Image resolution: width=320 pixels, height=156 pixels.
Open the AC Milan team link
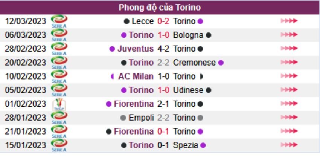(136, 76)
